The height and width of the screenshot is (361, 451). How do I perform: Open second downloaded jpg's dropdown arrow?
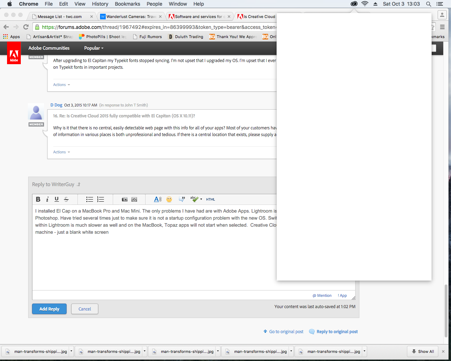(144, 351)
